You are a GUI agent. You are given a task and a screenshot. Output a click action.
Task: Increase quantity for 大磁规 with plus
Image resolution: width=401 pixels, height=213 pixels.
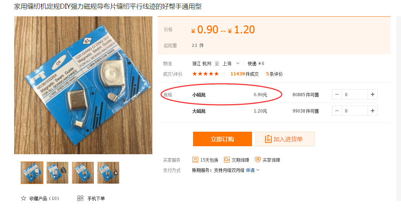point(373,111)
